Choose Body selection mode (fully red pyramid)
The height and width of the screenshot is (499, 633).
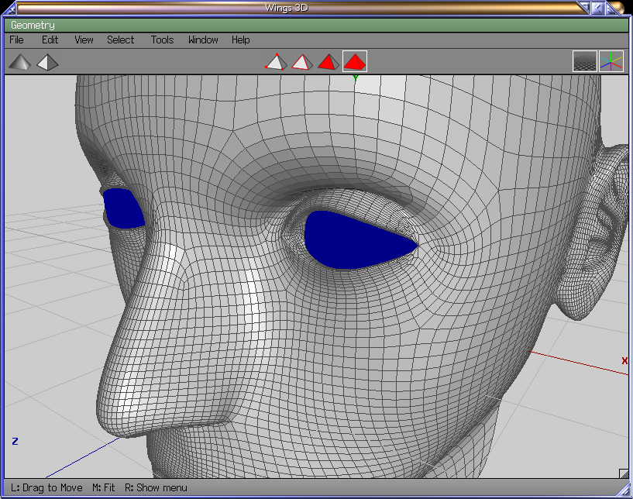tap(355, 61)
